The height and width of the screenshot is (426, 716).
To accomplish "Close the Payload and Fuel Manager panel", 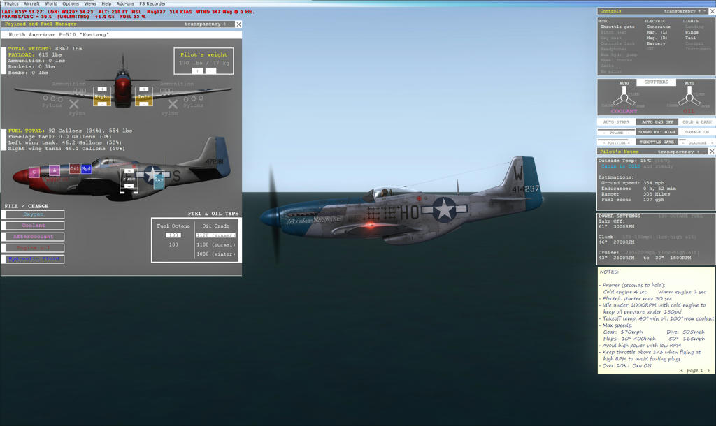I will pos(238,24).
